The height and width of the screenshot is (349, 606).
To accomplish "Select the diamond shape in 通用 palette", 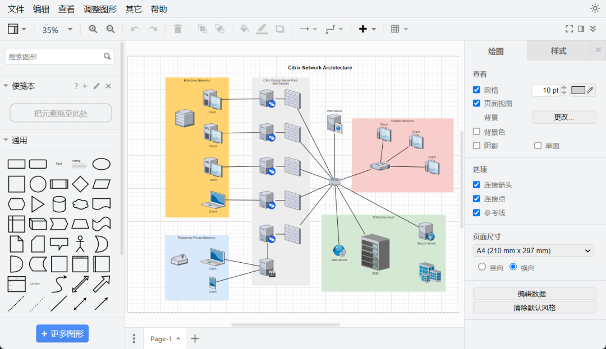I will coord(80,184).
